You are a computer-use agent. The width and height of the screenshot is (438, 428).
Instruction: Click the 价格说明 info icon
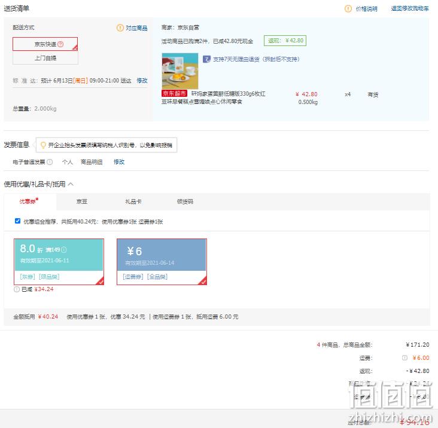[348, 8]
